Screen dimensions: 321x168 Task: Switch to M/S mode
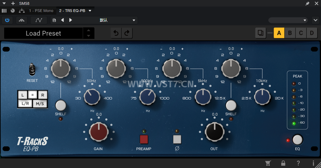point(40,103)
